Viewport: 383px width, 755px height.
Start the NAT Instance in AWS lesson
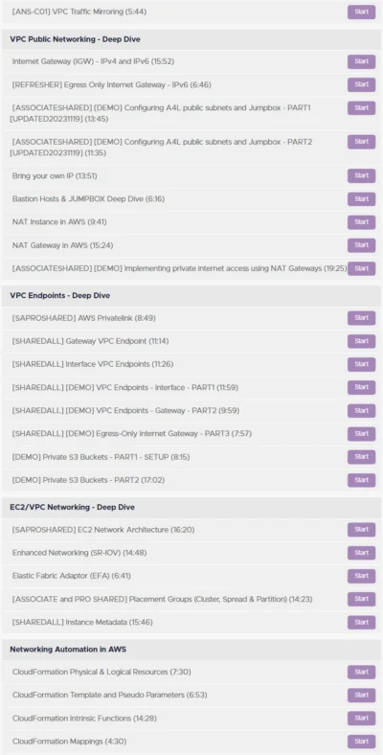(361, 222)
